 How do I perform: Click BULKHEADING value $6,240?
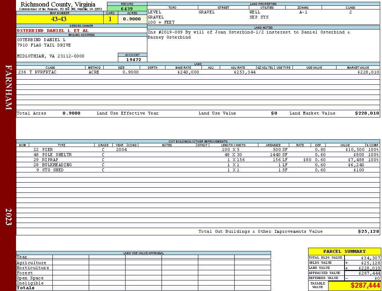[x=356, y=165]
